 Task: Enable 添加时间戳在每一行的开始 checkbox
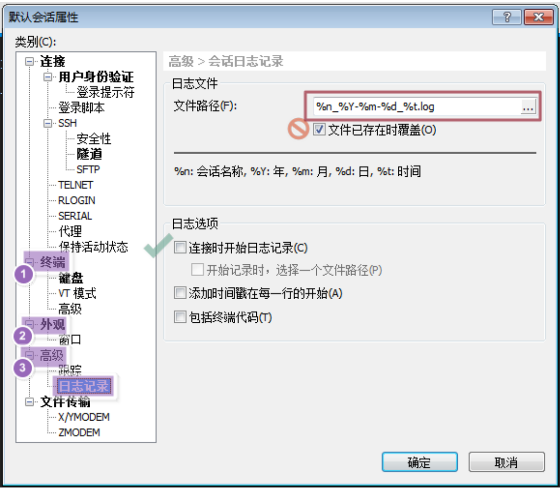click(180, 293)
